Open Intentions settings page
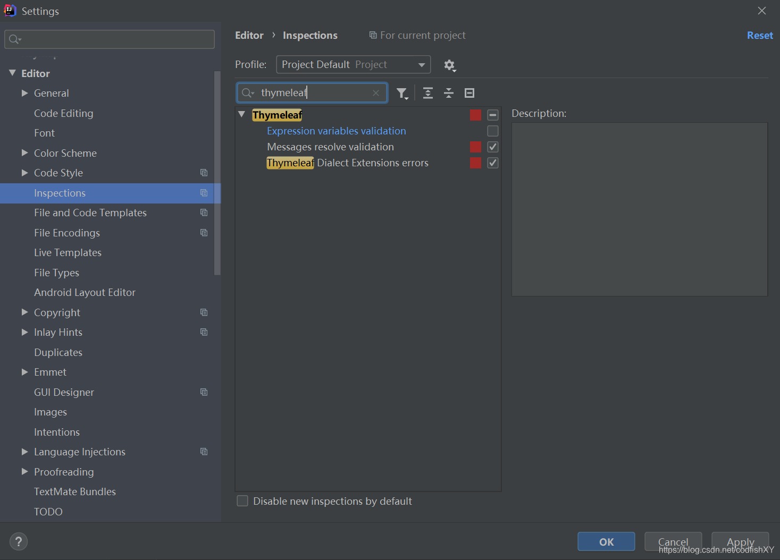Image resolution: width=780 pixels, height=560 pixels. (57, 432)
